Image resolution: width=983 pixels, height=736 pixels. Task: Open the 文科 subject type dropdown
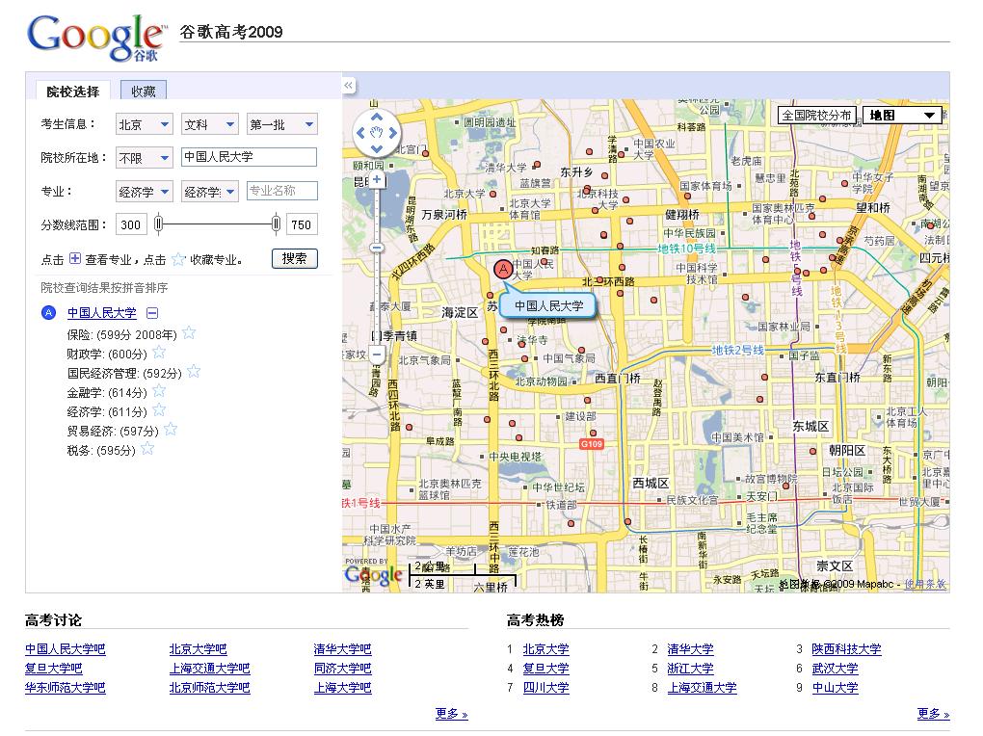click(x=210, y=125)
